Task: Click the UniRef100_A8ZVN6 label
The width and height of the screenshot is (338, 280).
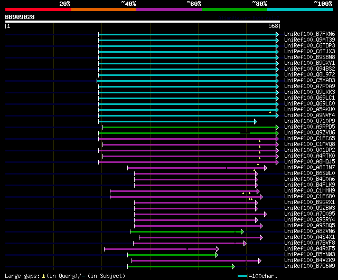Action: tap(309, 231)
